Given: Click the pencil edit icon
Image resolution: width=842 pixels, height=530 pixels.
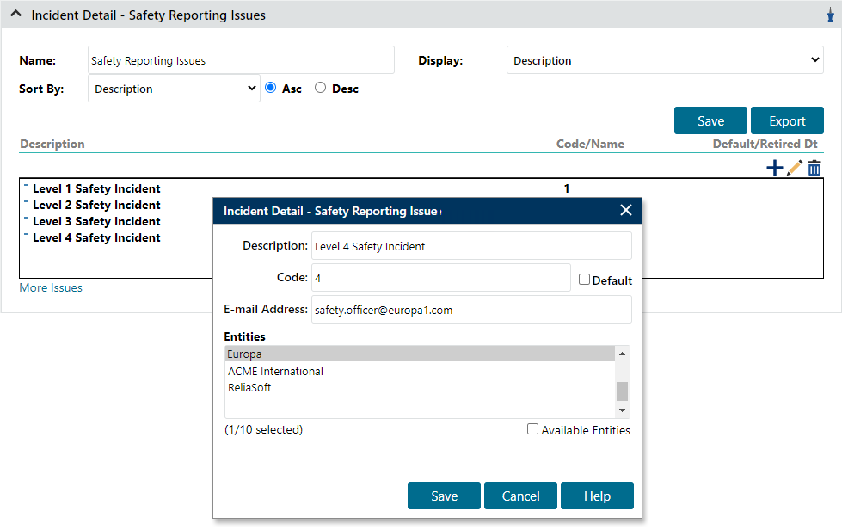Looking at the screenshot, I should [x=795, y=169].
